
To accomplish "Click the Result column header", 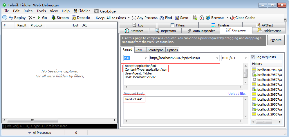I will [x=22, y=25].
